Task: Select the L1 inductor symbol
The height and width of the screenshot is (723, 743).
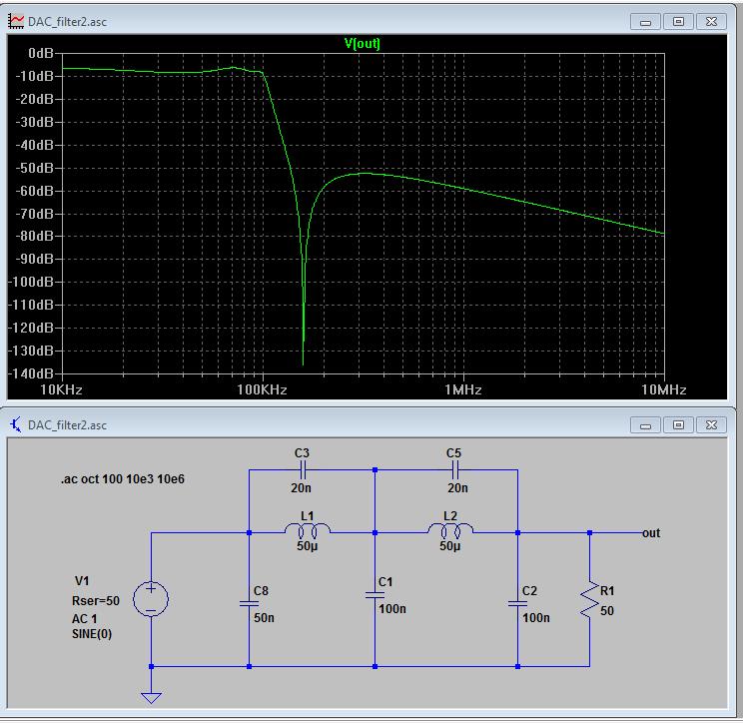Action: (x=307, y=530)
